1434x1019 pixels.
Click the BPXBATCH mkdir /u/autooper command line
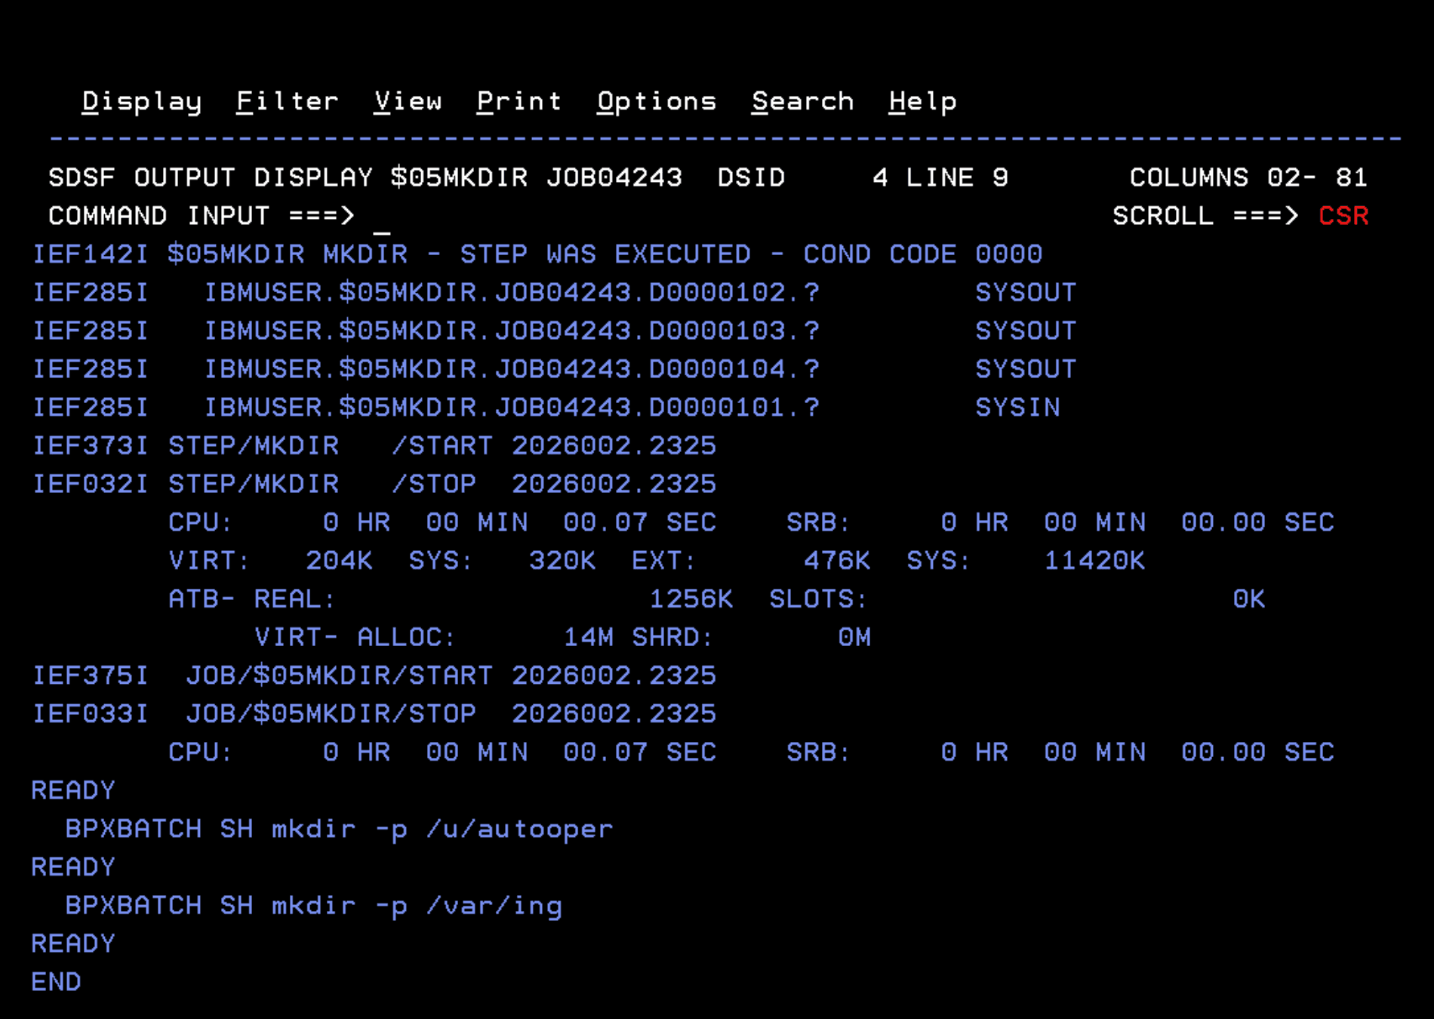point(340,829)
